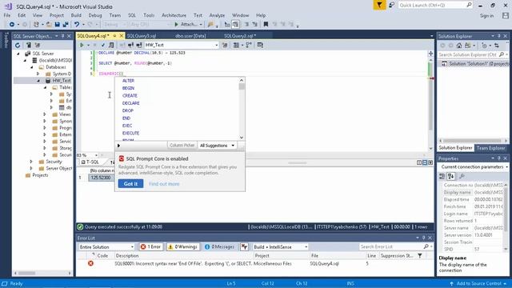Click Solution Explorer horizontal scrollbar
Viewport: 512px width, 288px height.
tap(473, 141)
